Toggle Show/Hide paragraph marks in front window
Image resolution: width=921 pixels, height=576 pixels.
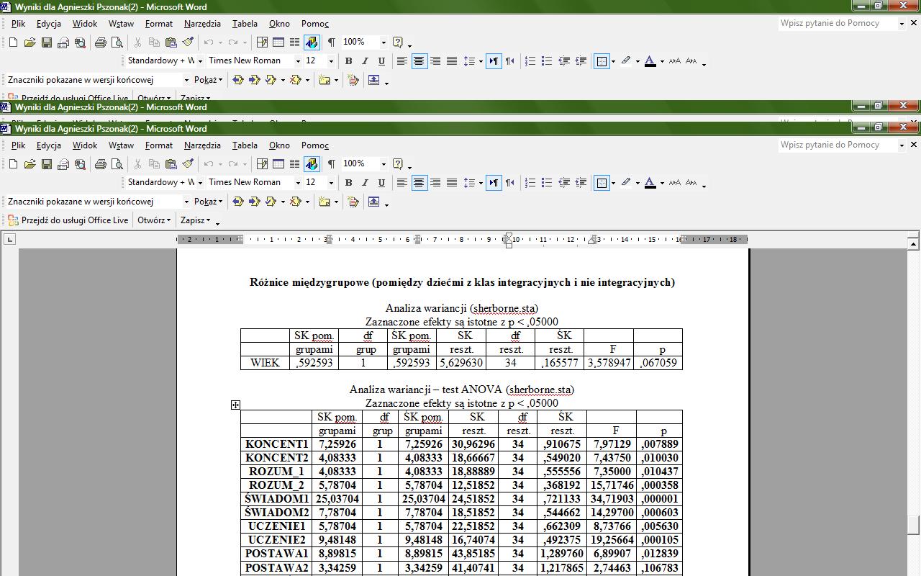(x=331, y=164)
